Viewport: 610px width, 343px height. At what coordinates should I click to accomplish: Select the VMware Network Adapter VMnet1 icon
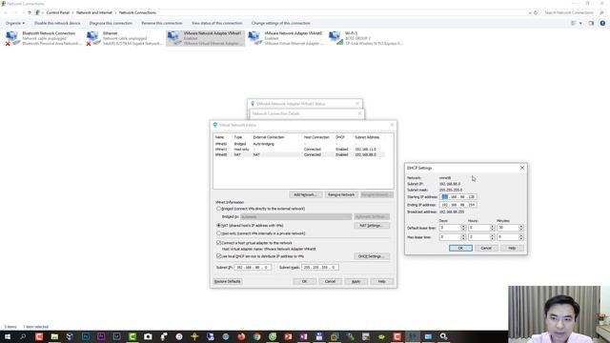click(x=174, y=38)
